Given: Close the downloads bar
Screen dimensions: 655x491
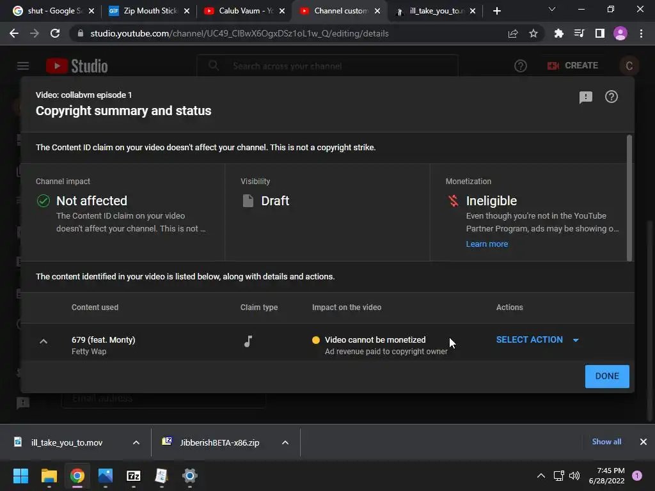Looking at the screenshot, I should pos(643,442).
